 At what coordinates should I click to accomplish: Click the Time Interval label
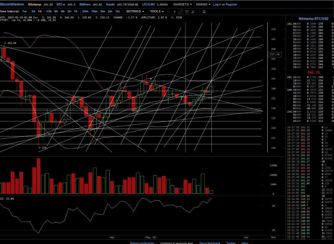pyautogui.click(x=10, y=11)
